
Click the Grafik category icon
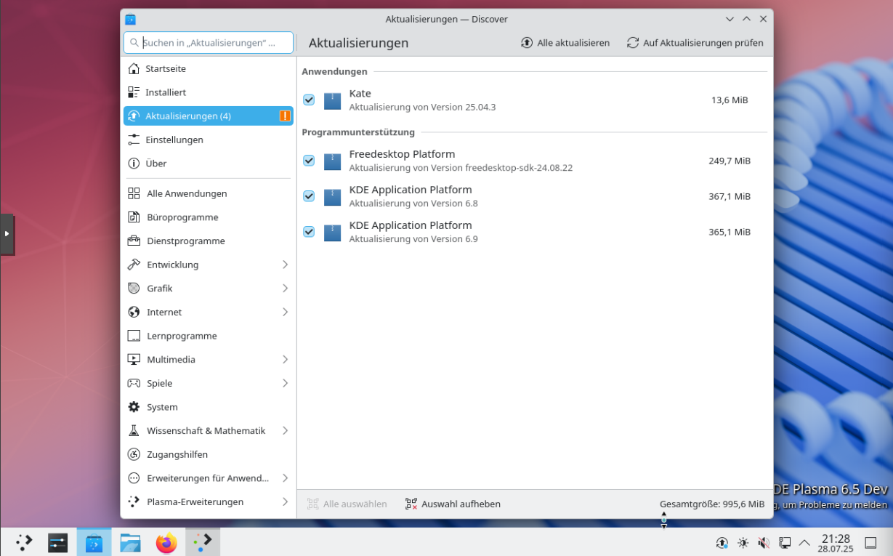[x=134, y=289]
